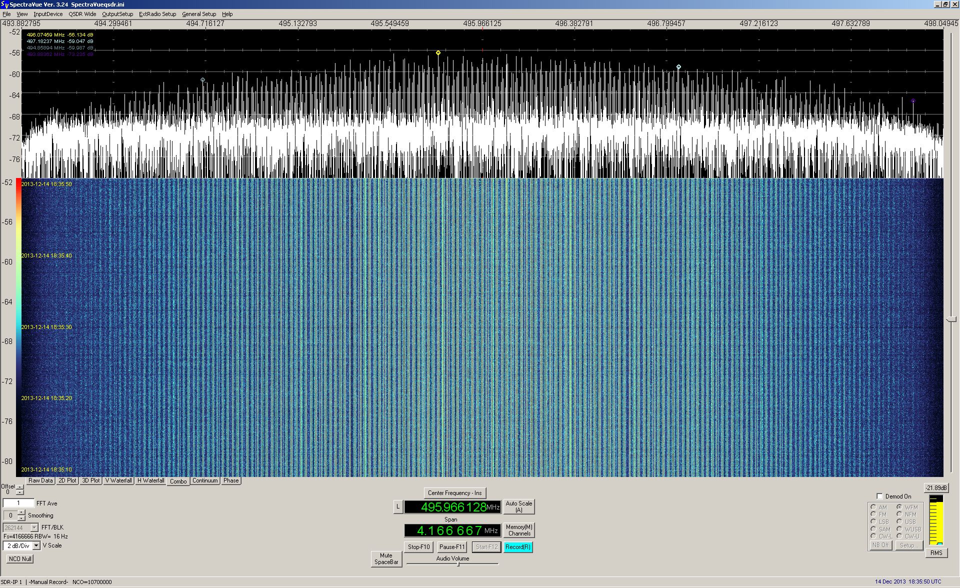Image resolution: width=960 pixels, height=588 pixels.
Task: Click the gray marker near 494.7 MHz
Action: [x=202, y=79]
